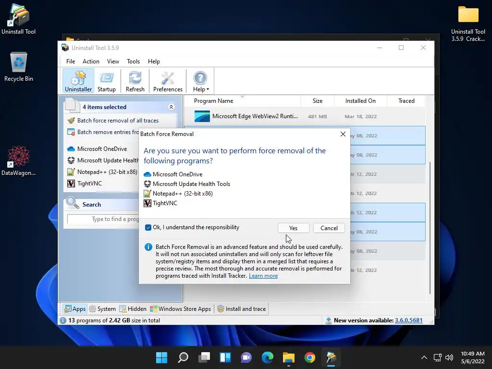Image resolution: width=492 pixels, height=369 pixels.
Task: Click the blue info icon in dialog
Action: pyautogui.click(x=148, y=247)
